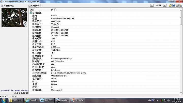Select the 'Off, Did not fire' flash value
The width and height of the screenshot is (183, 103).
(57, 62)
